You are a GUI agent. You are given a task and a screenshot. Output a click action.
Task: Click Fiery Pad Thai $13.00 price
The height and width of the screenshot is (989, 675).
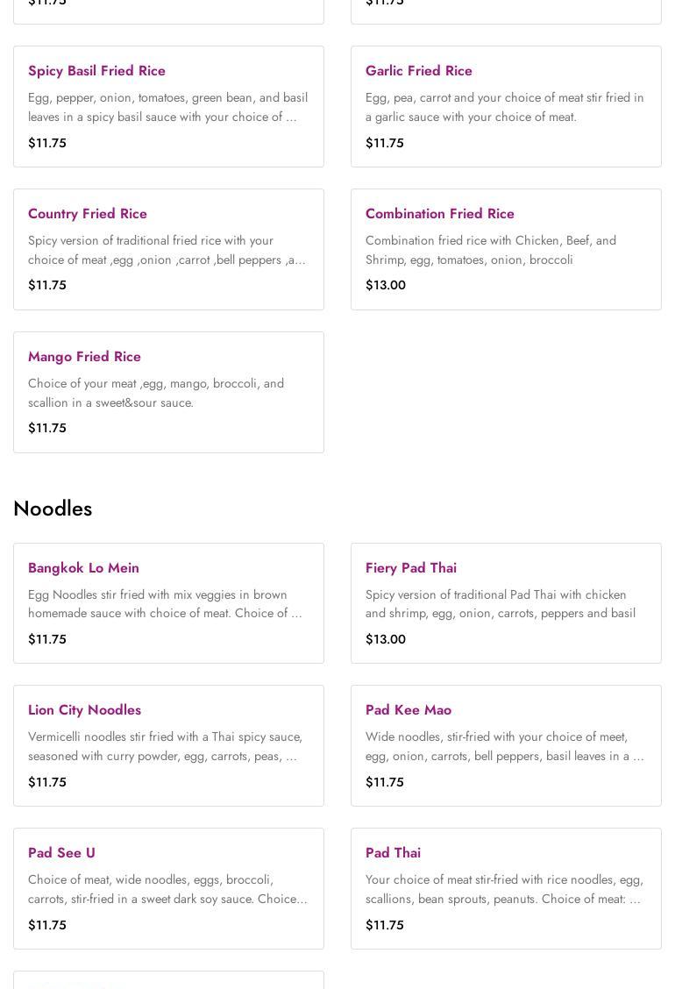[385, 639]
